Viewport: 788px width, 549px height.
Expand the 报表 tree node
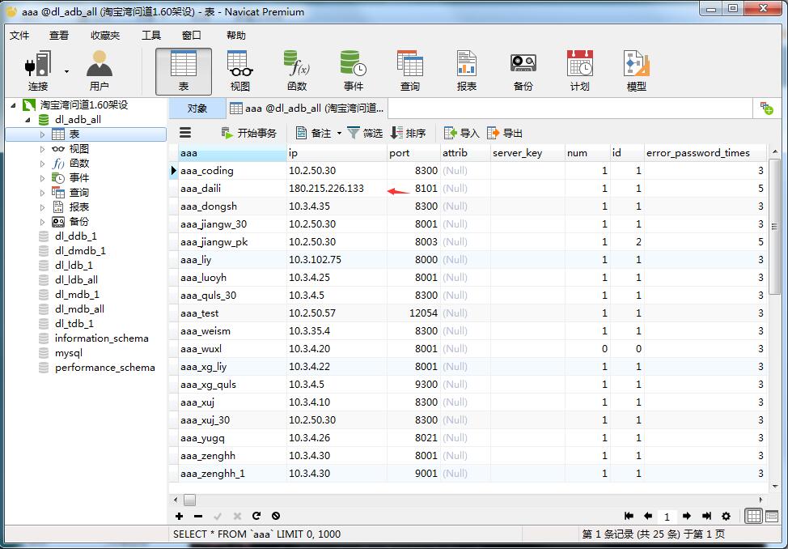(x=42, y=207)
